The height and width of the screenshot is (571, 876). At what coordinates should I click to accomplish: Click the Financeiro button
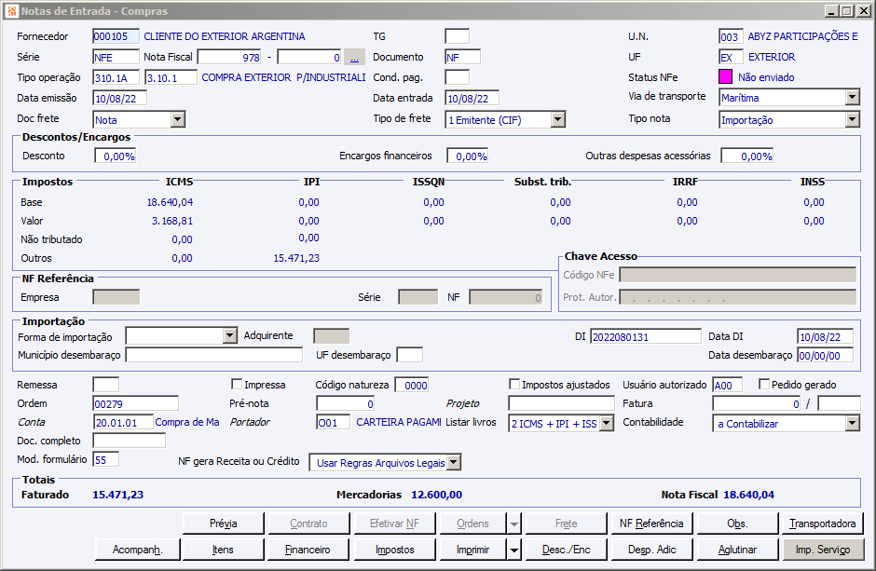[308, 550]
